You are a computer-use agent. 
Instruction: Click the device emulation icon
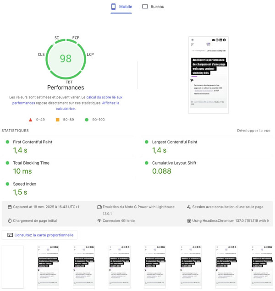pyautogui.click(x=99, y=207)
